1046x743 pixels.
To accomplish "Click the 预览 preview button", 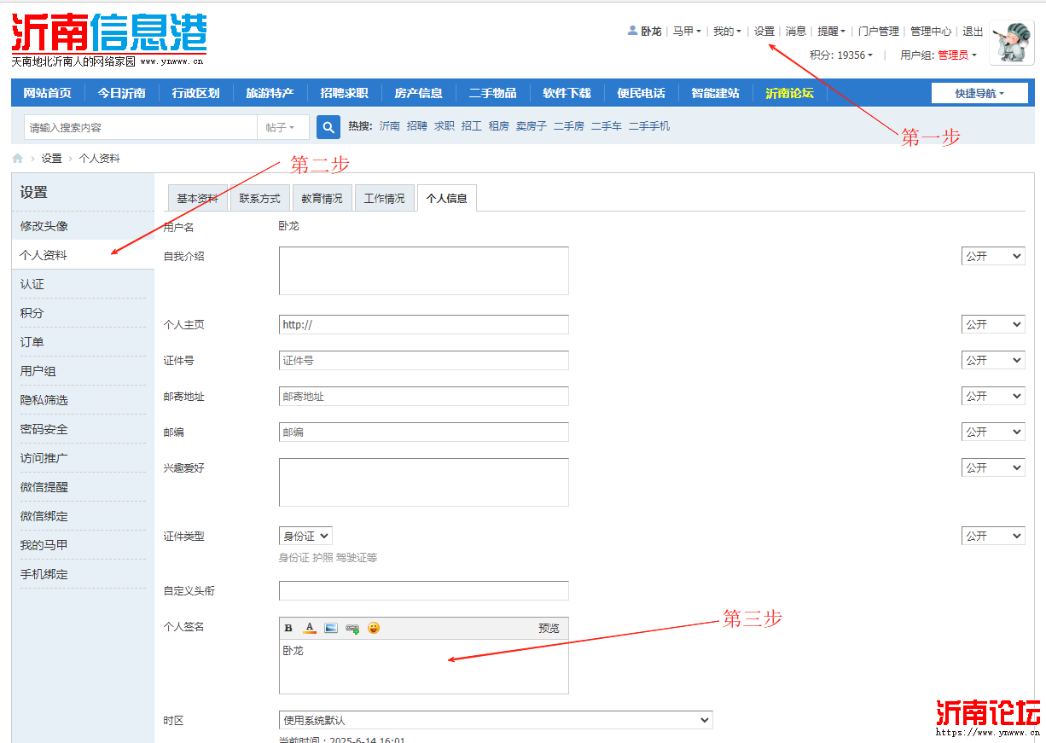I will (549, 628).
